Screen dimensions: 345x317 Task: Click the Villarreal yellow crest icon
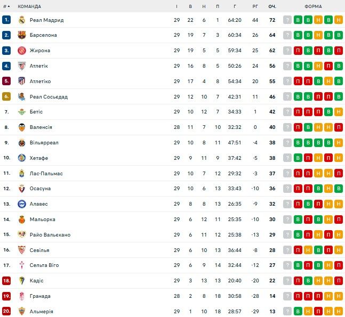22,143
